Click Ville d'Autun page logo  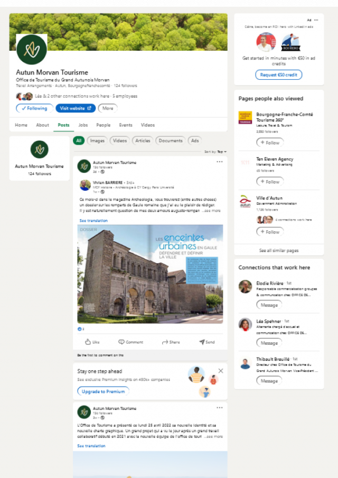246,202
